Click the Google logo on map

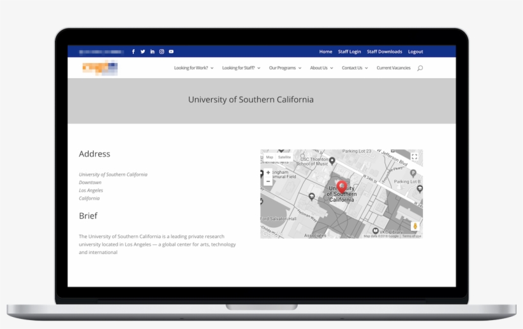271,234
